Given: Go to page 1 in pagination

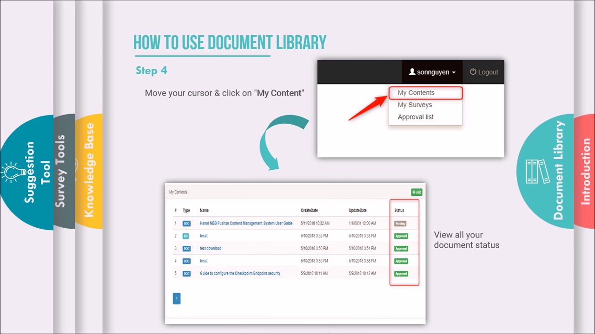Looking at the screenshot, I should pyautogui.click(x=177, y=298).
